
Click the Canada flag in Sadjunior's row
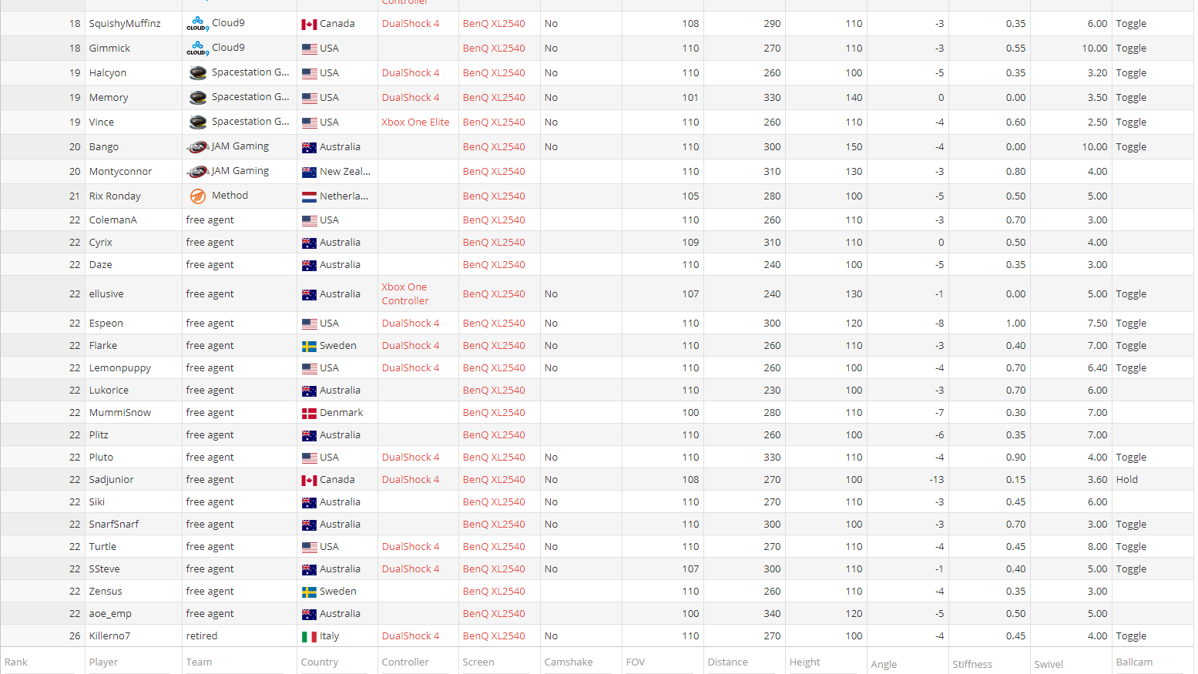tap(309, 481)
